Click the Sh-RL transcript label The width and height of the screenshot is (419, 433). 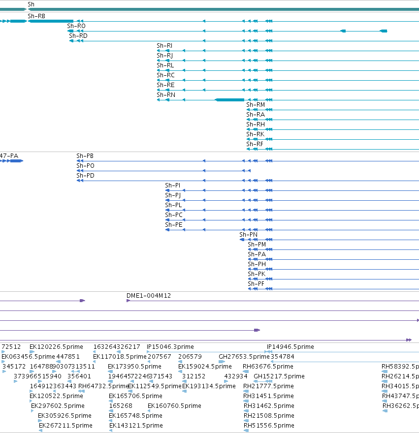[x=165, y=65]
